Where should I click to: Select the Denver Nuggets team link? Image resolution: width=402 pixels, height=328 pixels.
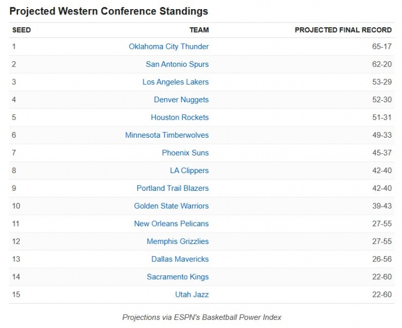pyautogui.click(x=181, y=100)
